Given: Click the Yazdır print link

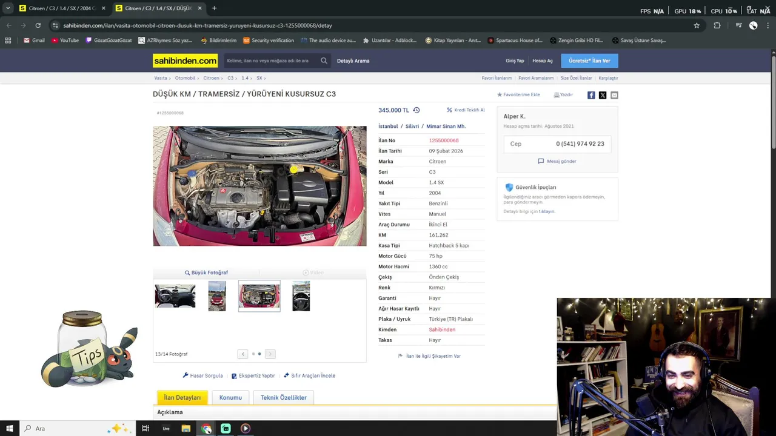Looking at the screenshot, I should [x=563, y=94].
